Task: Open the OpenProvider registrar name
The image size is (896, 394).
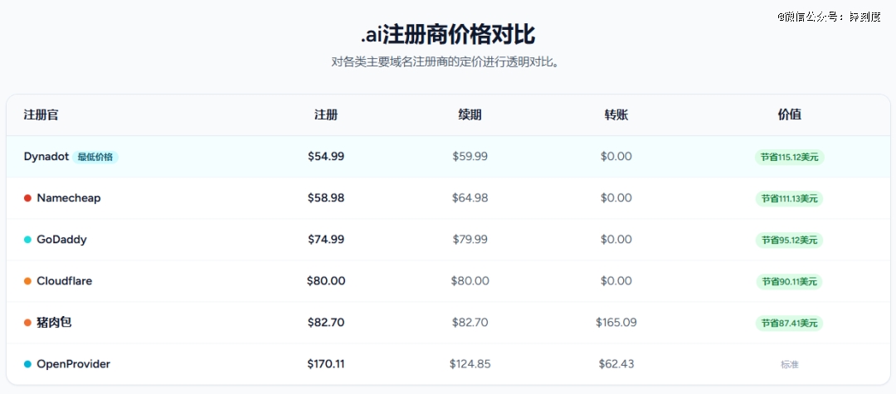Action: (73, 364)
